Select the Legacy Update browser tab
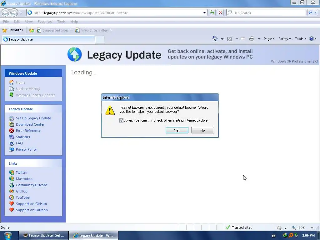The width and height of the screenshot is (320, 240). click(48, 39)
